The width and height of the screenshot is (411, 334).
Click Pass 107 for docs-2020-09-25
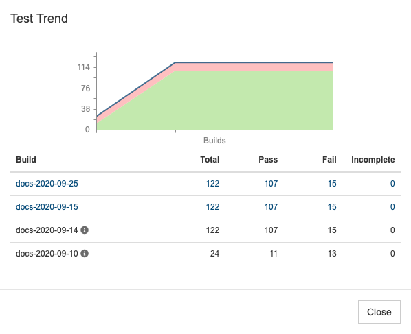(271, 184)
